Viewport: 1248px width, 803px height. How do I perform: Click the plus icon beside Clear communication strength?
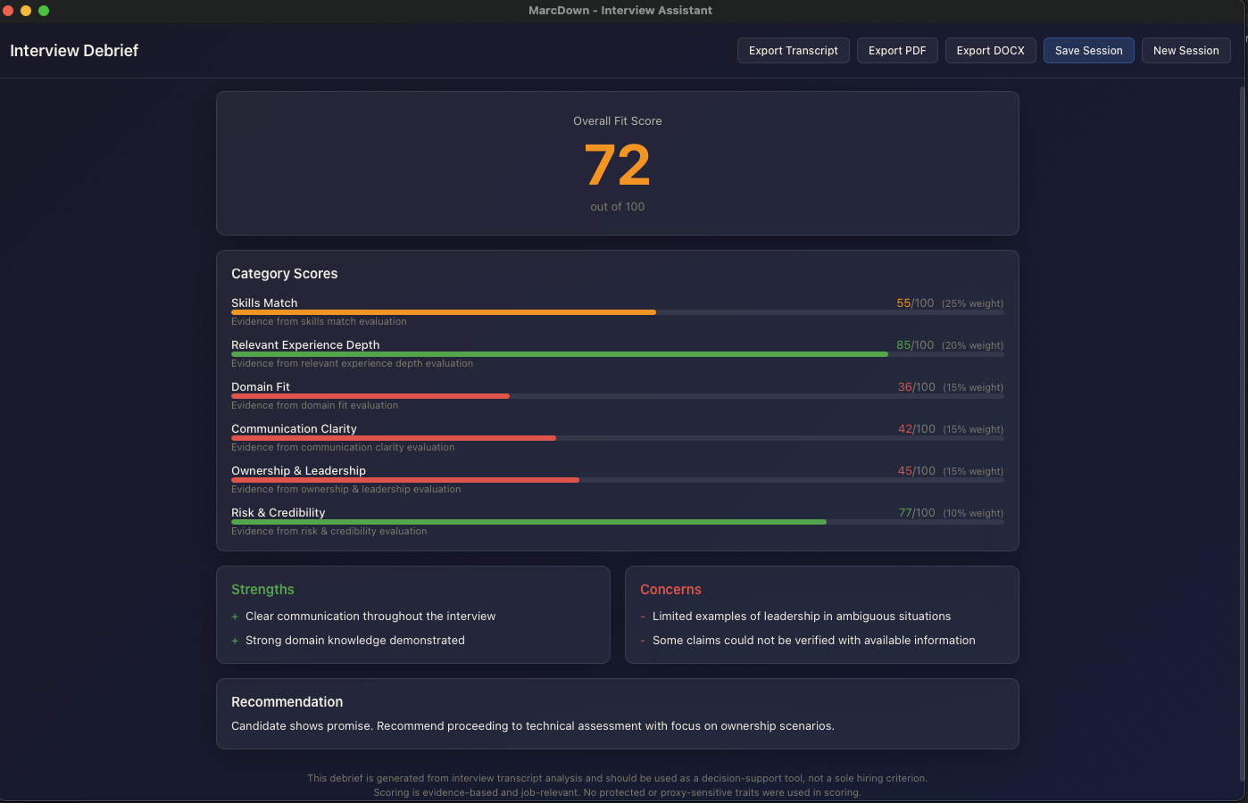235,617
